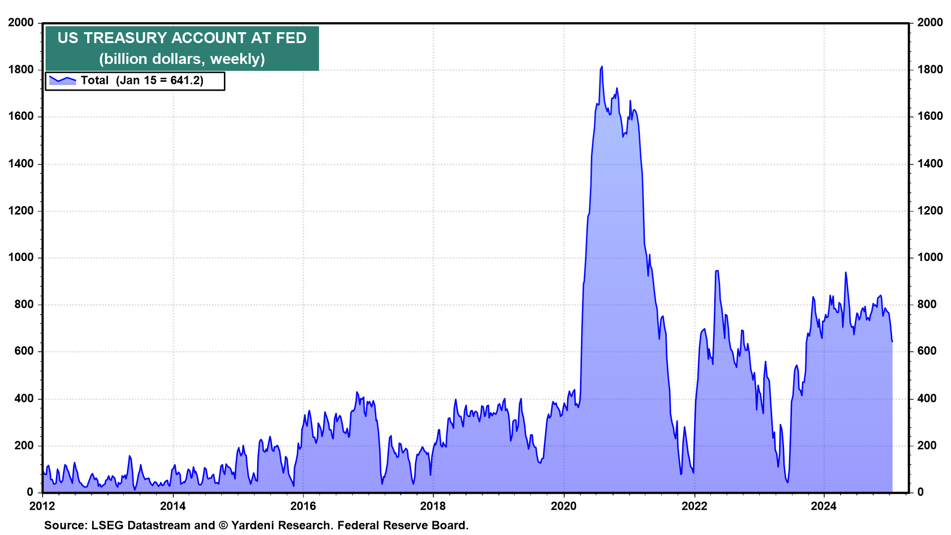Screen dimensions: 951x535
Task: Click the right axis 1000 label
Action: [930, 257]
